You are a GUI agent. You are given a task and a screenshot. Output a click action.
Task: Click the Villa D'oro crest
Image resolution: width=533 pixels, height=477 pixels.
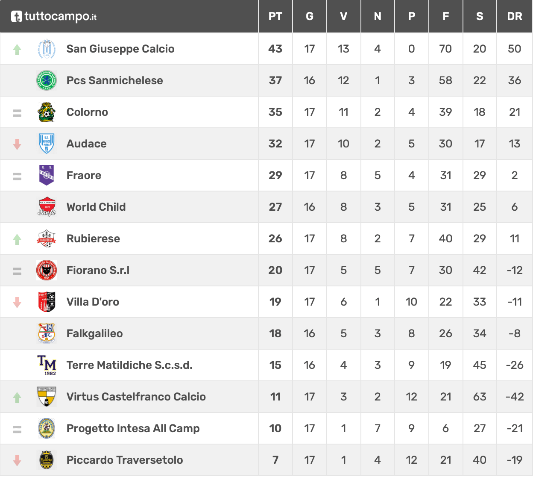tap(47, 302)
